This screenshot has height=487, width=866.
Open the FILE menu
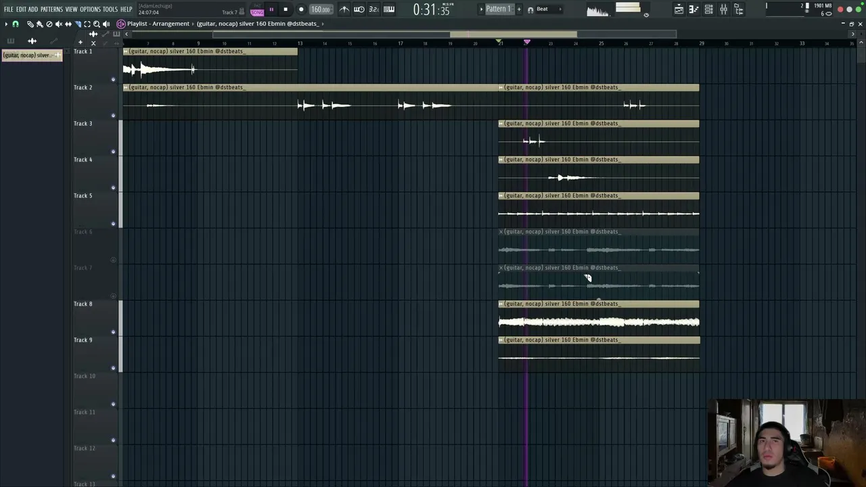point(8,9)
